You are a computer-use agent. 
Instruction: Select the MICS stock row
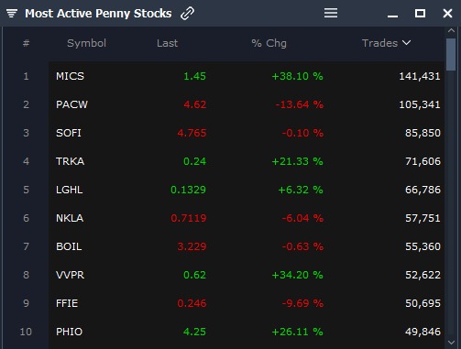(x=247, y=76)
